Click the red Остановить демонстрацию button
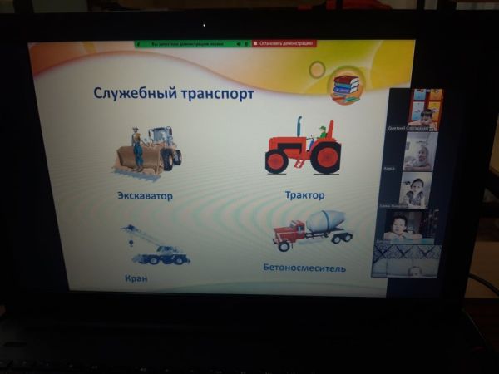The image size is (499, 374). [x=284, y=43]
